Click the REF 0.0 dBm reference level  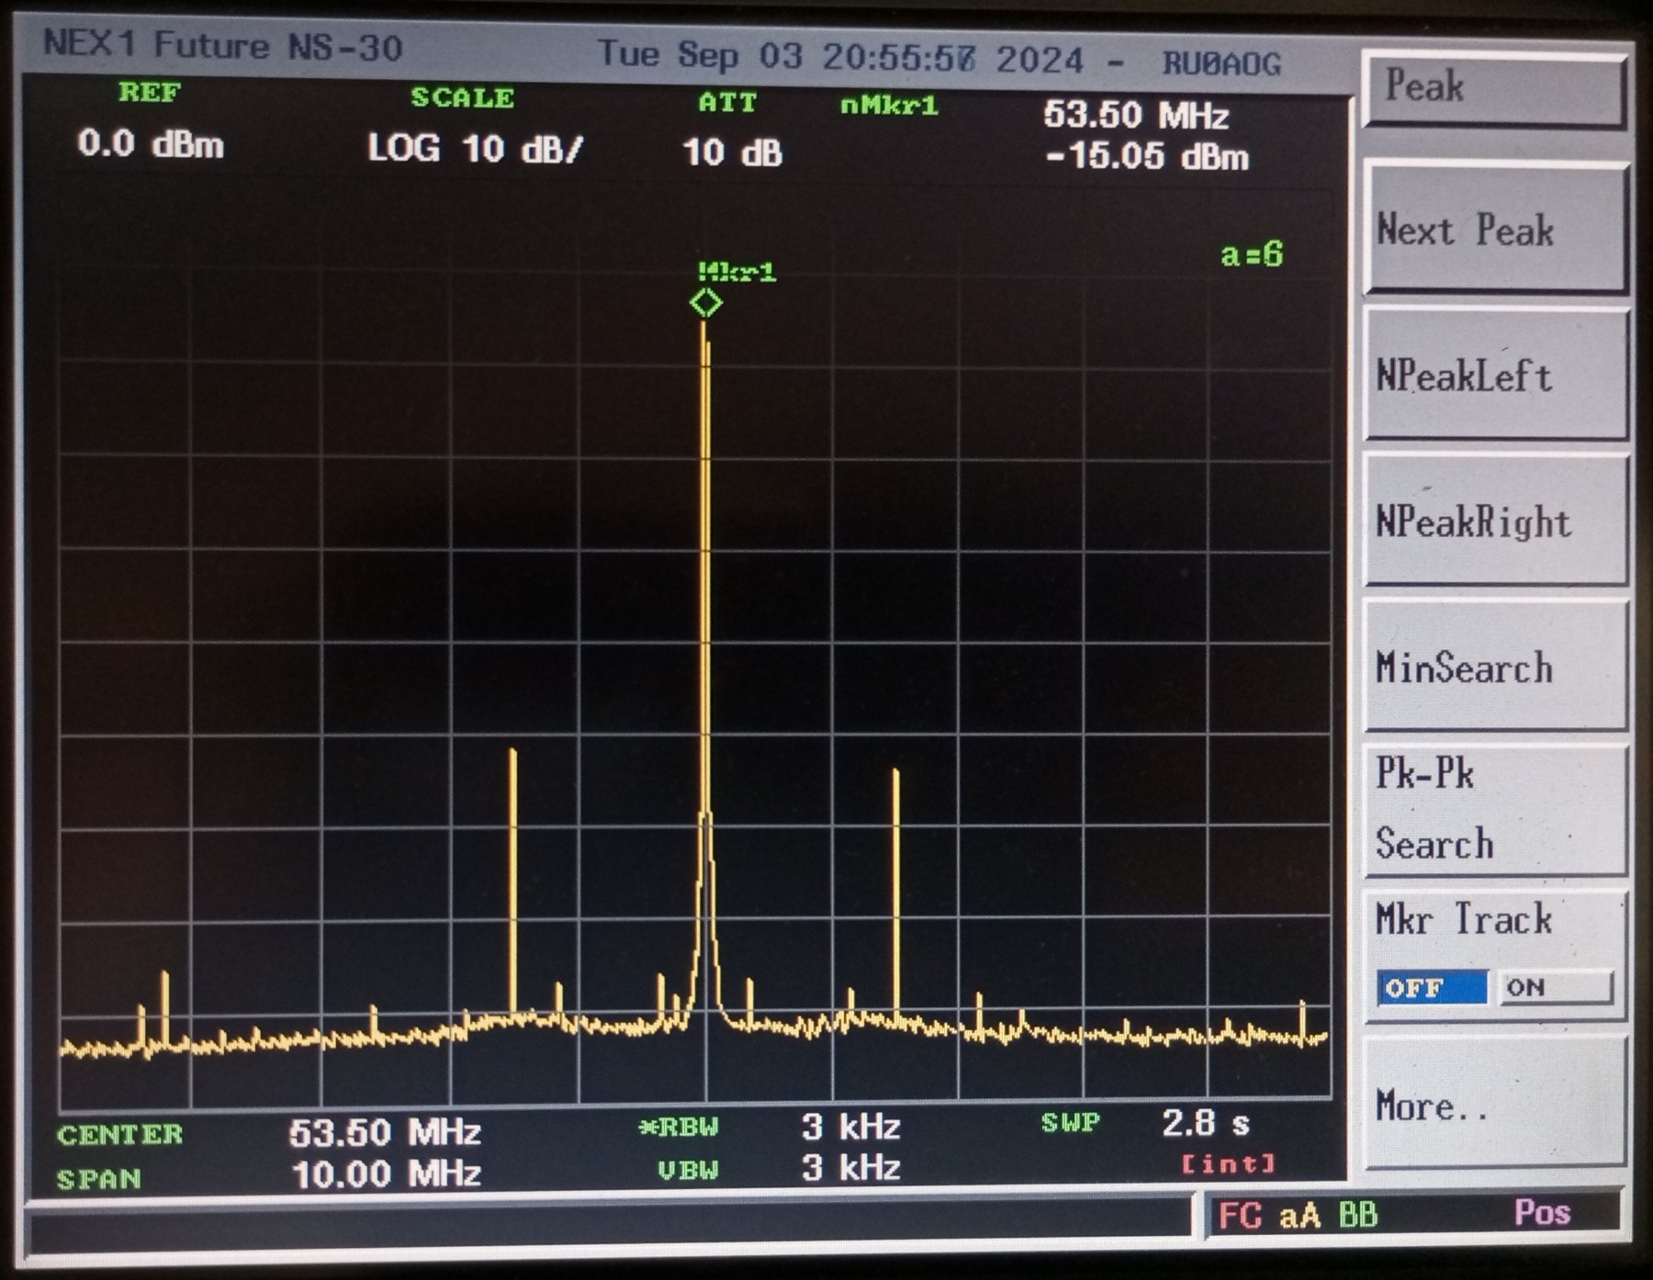click(x=151, y=144)
